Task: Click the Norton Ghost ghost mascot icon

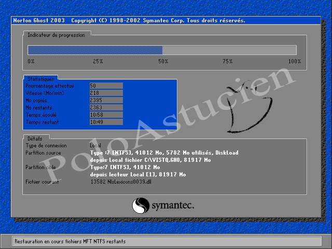Action: (x=249, y=107)
